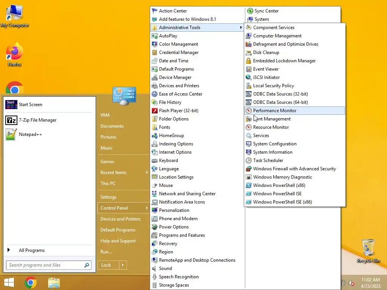Open Documents in start menu
The width and height of the screenshot is (387, 290).
pos(112,126)
